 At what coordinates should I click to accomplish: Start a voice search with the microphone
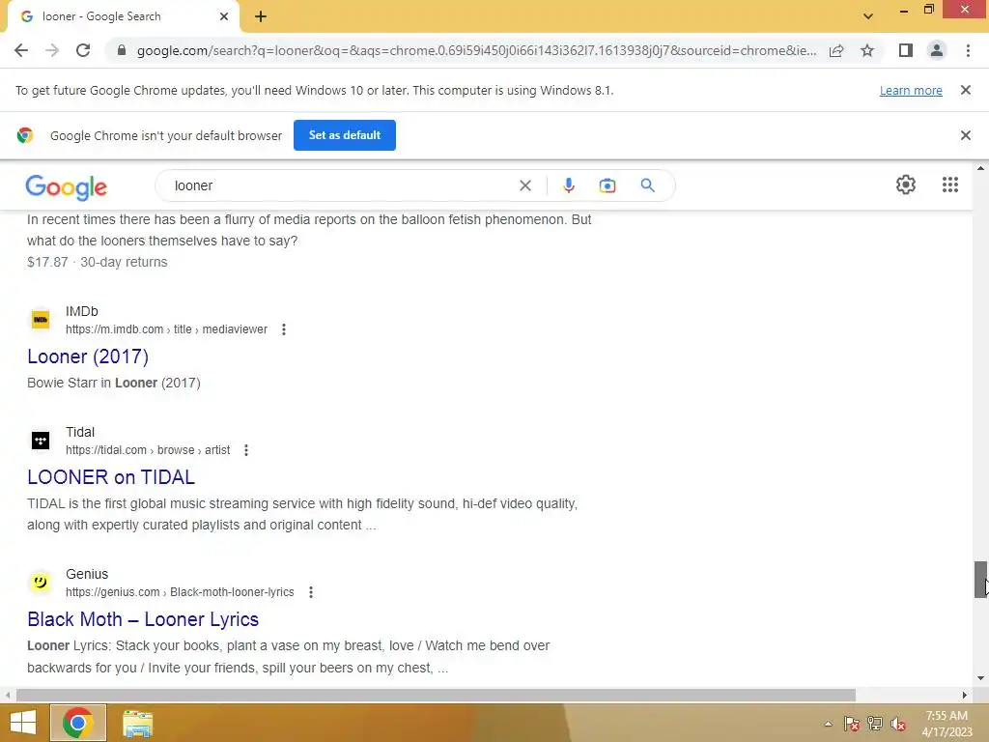(x=568, y=185)
